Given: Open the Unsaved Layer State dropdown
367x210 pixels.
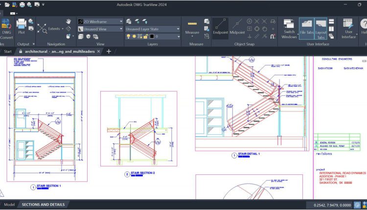Looking at the screenshot, I should click(x=153, y=29).
